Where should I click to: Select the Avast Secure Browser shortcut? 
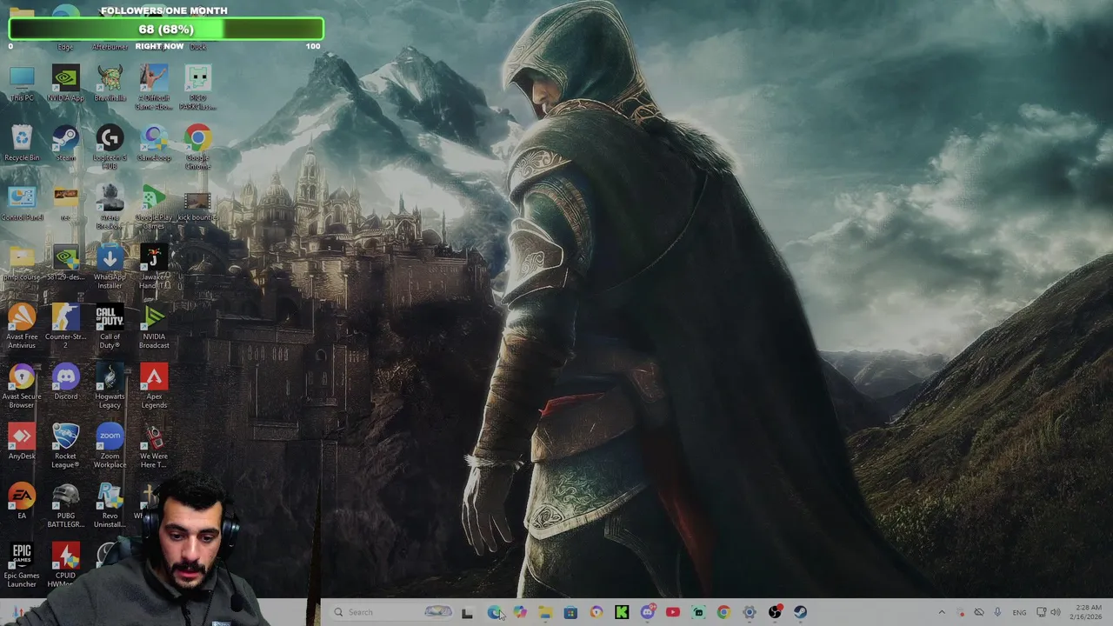click(x=22, y=387)
